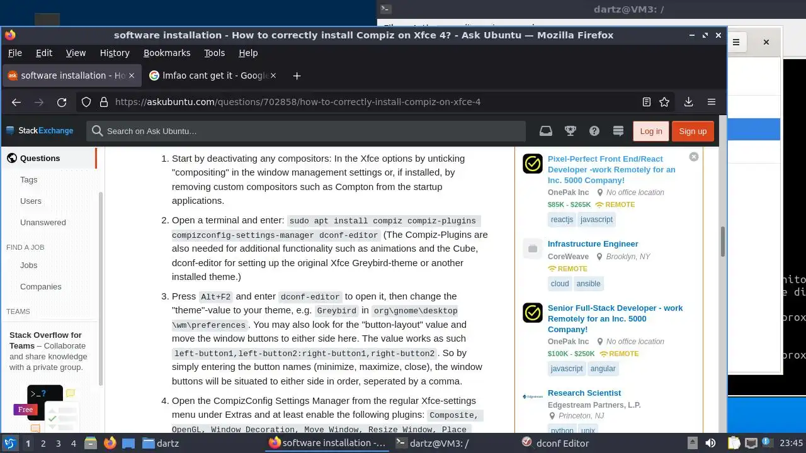Open the Firefox hamburger application menu
Image resolution: width=806 pixels, height=453 pixels.
pyautogui.click(x=712, y=102)
